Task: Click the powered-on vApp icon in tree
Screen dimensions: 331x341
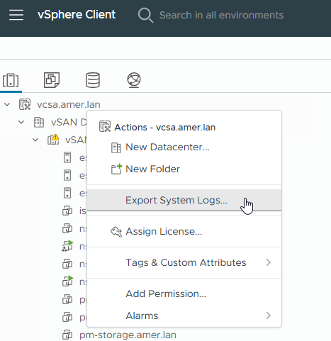Action: [x=67, y=246]
